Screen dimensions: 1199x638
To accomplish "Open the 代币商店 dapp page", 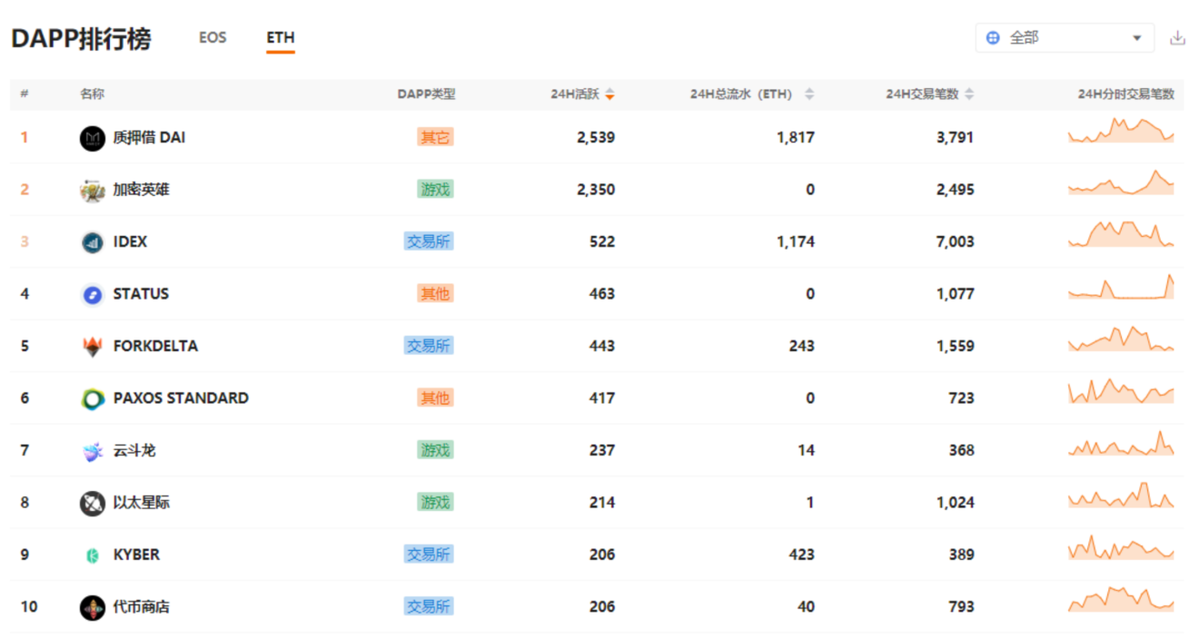I will click(141, 607).
